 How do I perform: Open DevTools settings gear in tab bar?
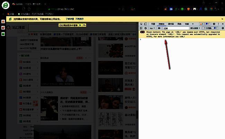214,24
